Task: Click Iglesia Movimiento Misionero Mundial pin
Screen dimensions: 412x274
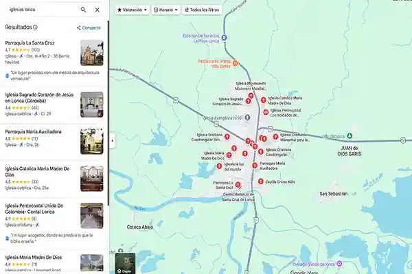Action: 251,96
